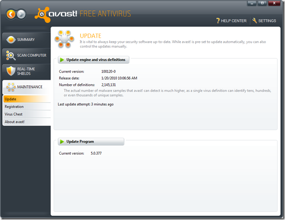Click the FREE ANTIVIRUS title text

click(x=105, y=14)
